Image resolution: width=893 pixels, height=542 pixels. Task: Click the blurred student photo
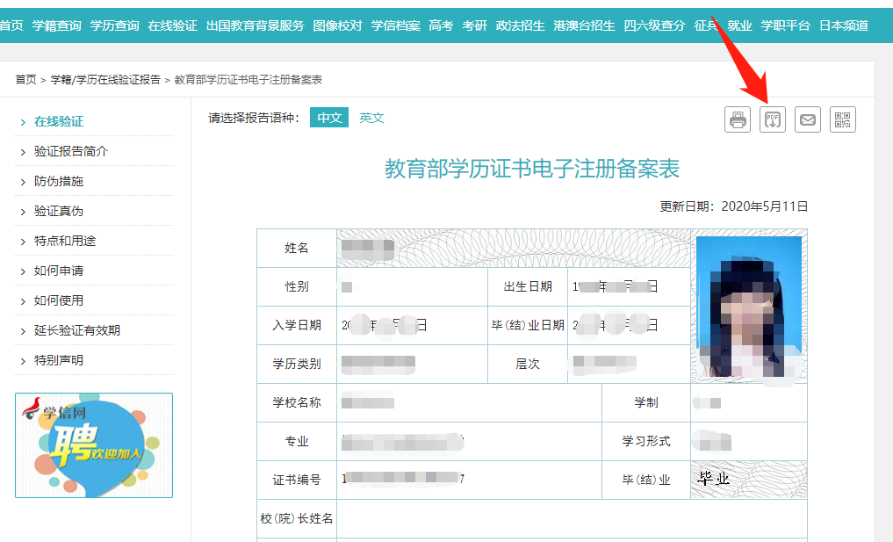coord(749,307)
